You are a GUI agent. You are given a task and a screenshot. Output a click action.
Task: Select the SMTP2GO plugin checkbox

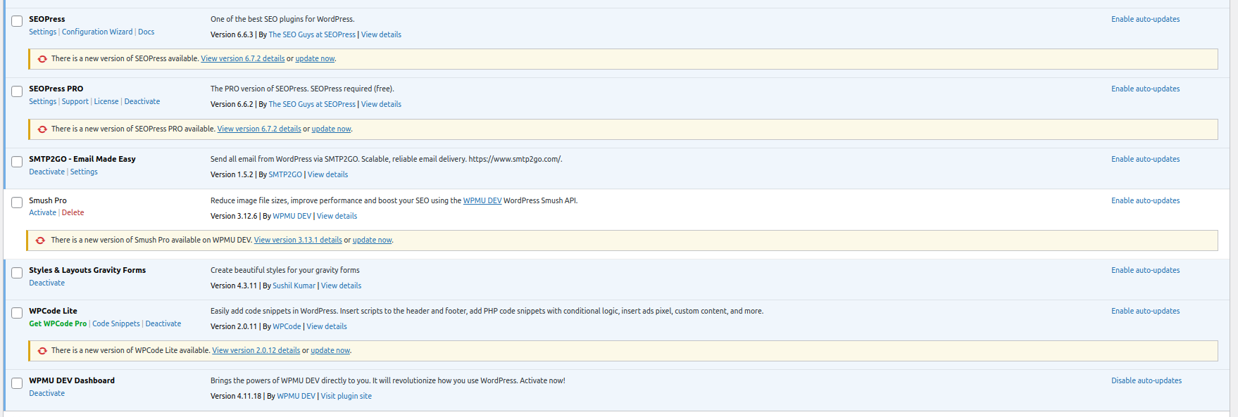click(17, 162)
